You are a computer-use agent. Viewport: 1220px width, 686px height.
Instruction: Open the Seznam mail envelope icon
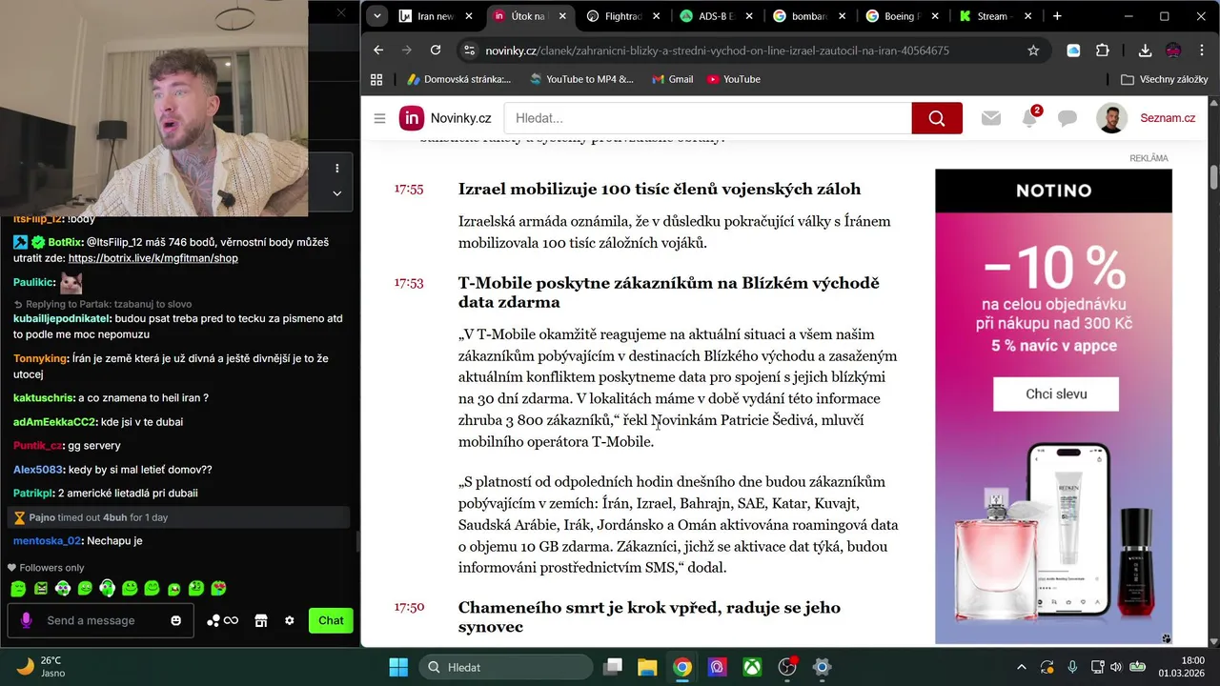[x=991, y=118]
